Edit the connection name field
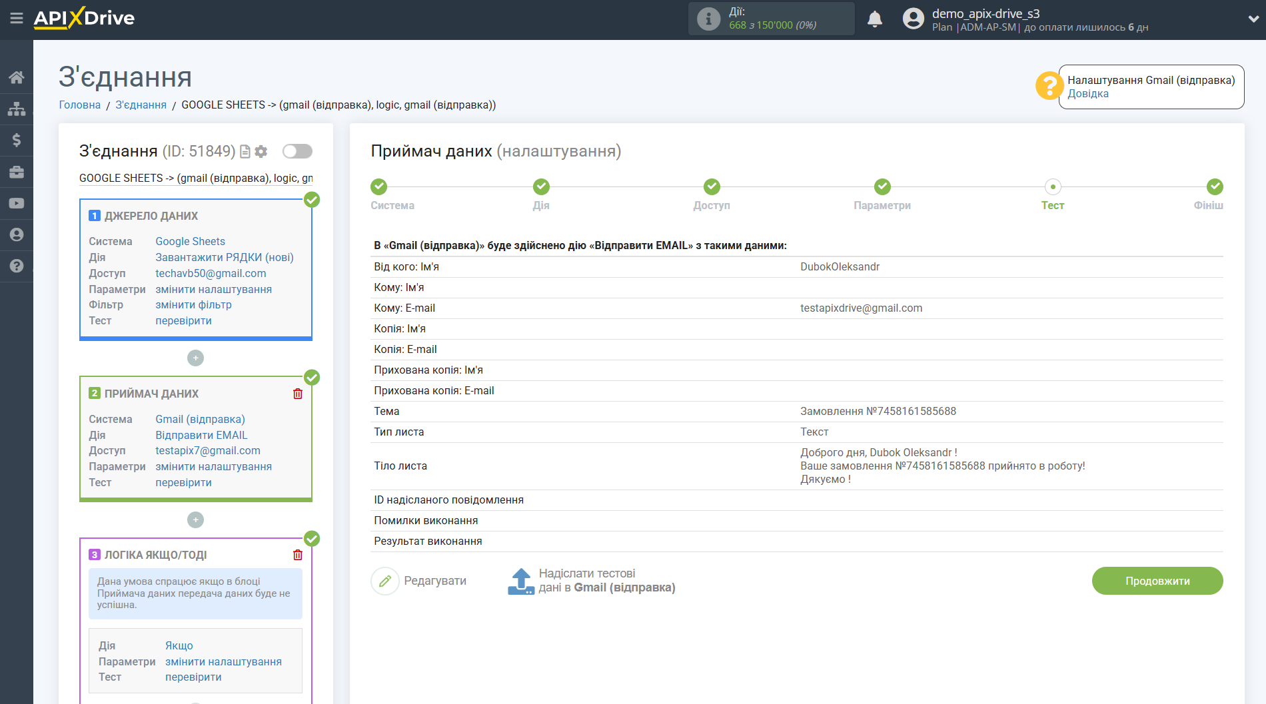This screenshot has height=704, width=1266. [x=196, y=178]
